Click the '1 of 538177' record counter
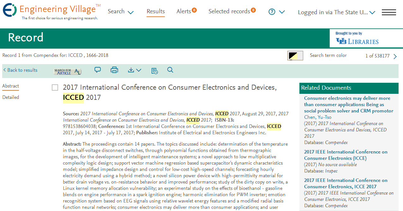Screen dimensions: 403x211 (x=377, y=56)
